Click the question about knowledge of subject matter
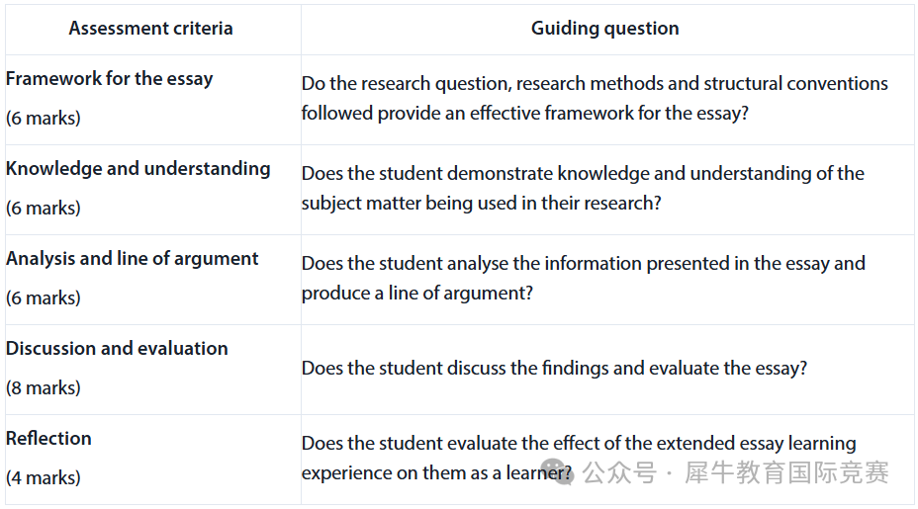This screenshot has width=918, height=509. pos(583,188)
